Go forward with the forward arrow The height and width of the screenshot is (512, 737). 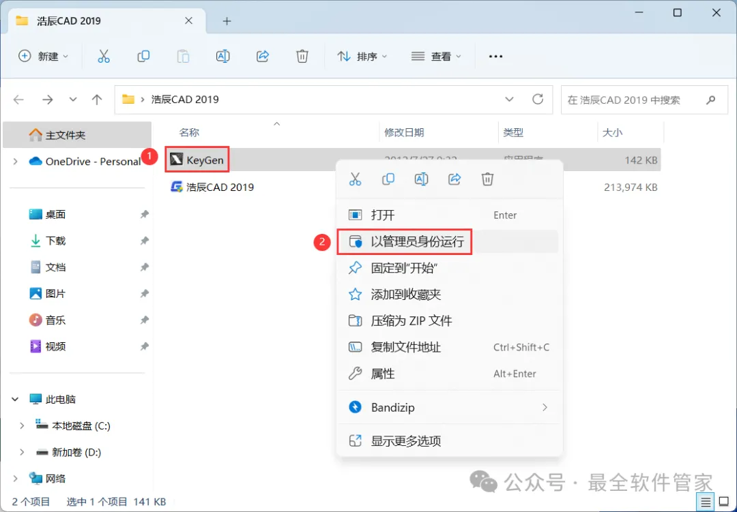48,100
